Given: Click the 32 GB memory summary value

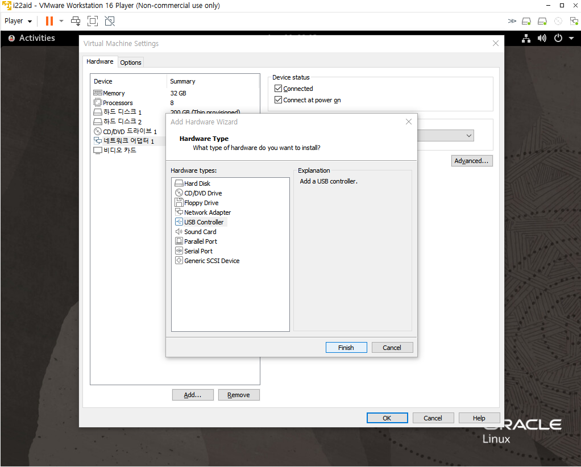Looking at the screenshot, I should (x=179, y=93).
